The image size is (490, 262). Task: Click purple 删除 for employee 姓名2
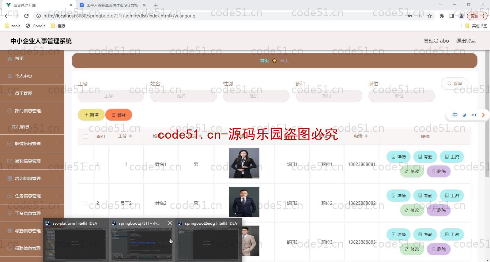pyautogui.click(x=439, y=210)
